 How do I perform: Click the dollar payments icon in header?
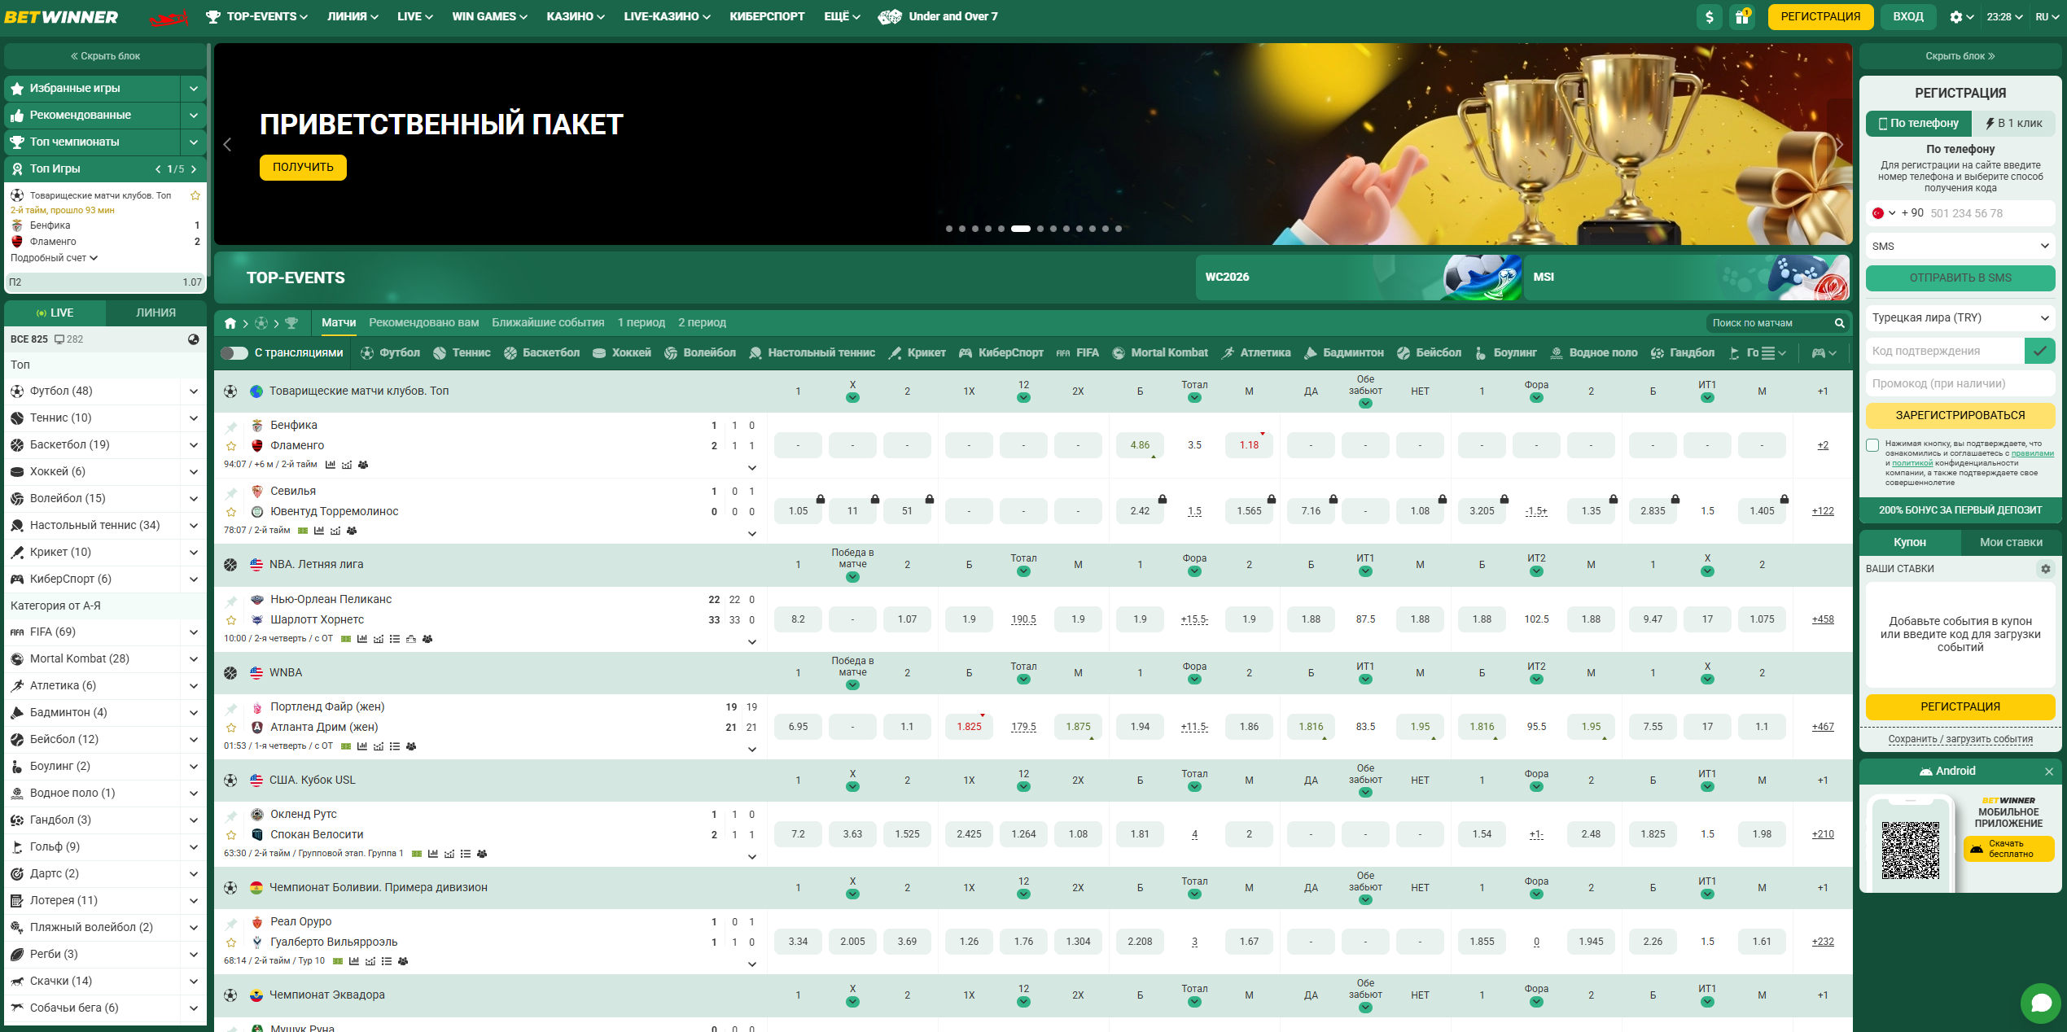[x=1709, y=17]
